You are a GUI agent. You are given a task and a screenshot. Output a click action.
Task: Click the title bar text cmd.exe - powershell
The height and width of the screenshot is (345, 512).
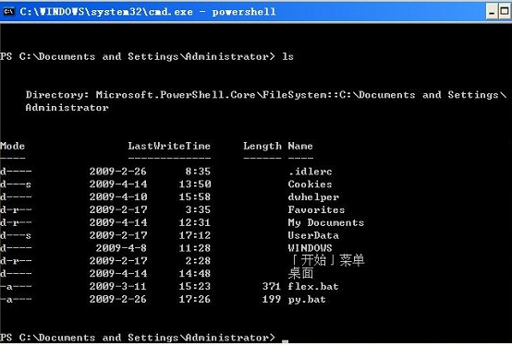point(148,12)
